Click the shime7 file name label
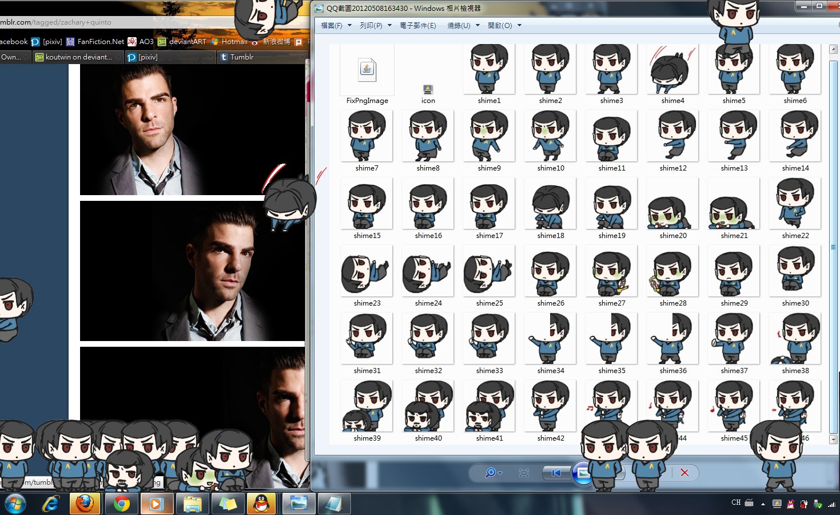840x515 pixels. click(x=367, y=168)
